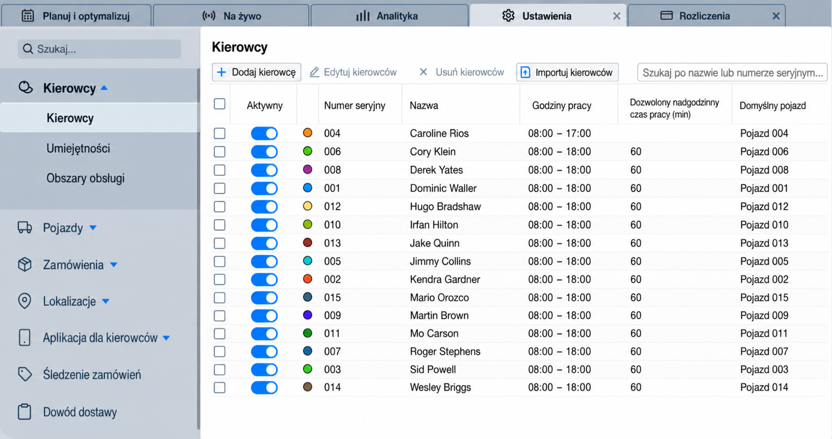Viewport: 832px width, 439px height.
Task: Sort table by the Nazwa column header
Action: point(424,106)
